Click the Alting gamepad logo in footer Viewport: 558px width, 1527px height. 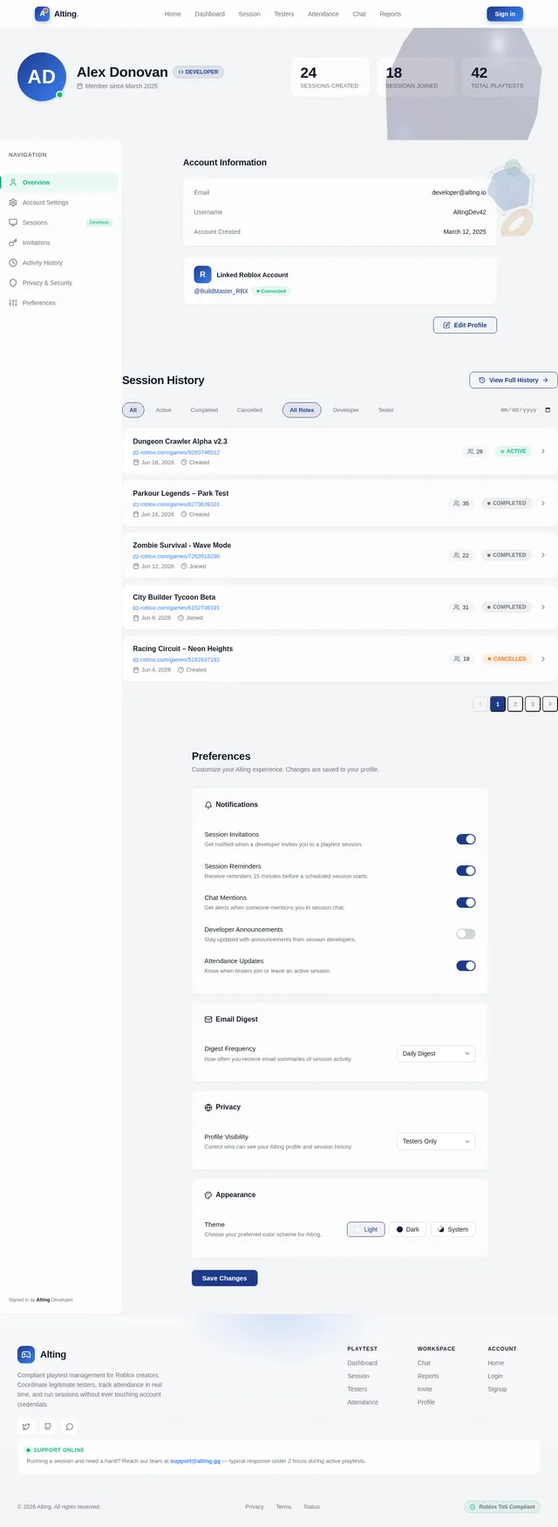coord(26,1354)
